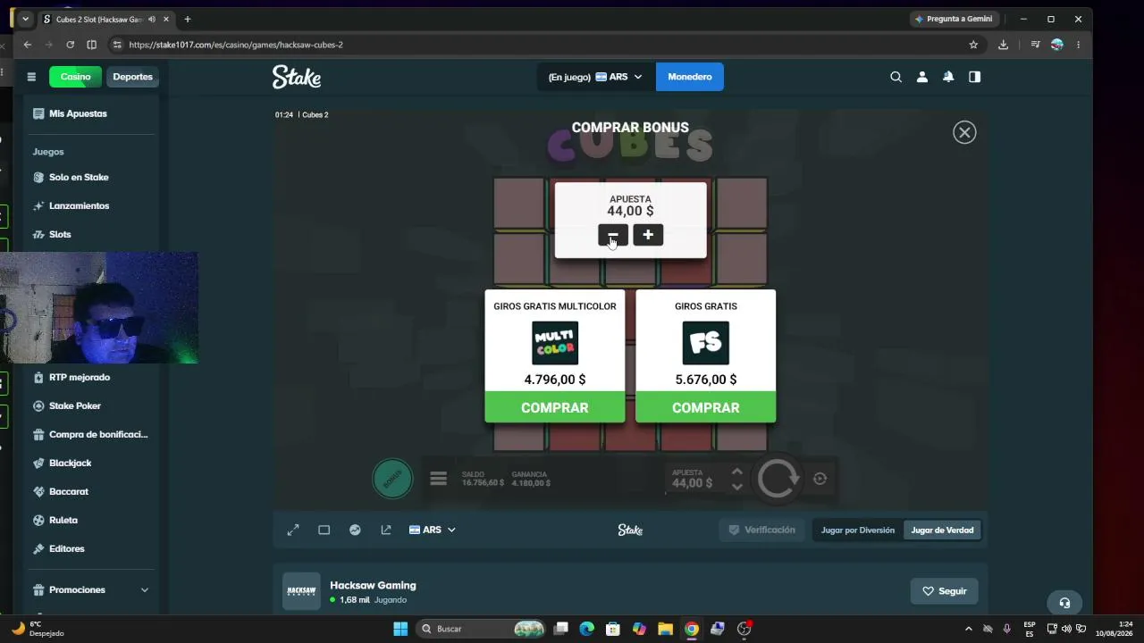Screen dimensions: 1144x643
Task: Open the Monedero wallet
Action: coord(690,77)
